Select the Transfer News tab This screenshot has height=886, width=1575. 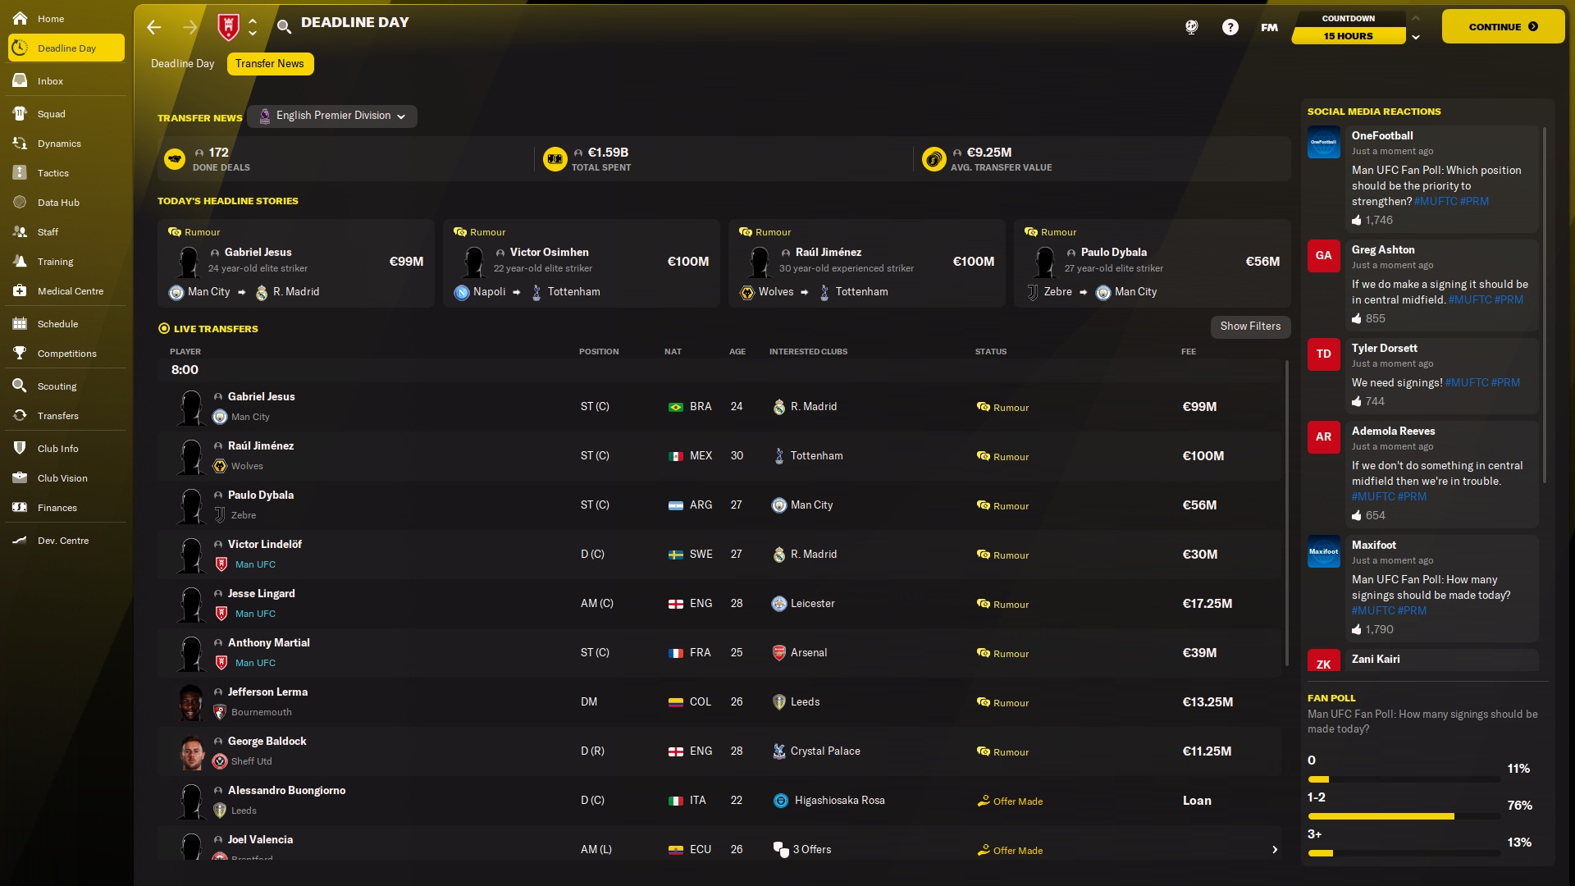click(x=270, y=64)
